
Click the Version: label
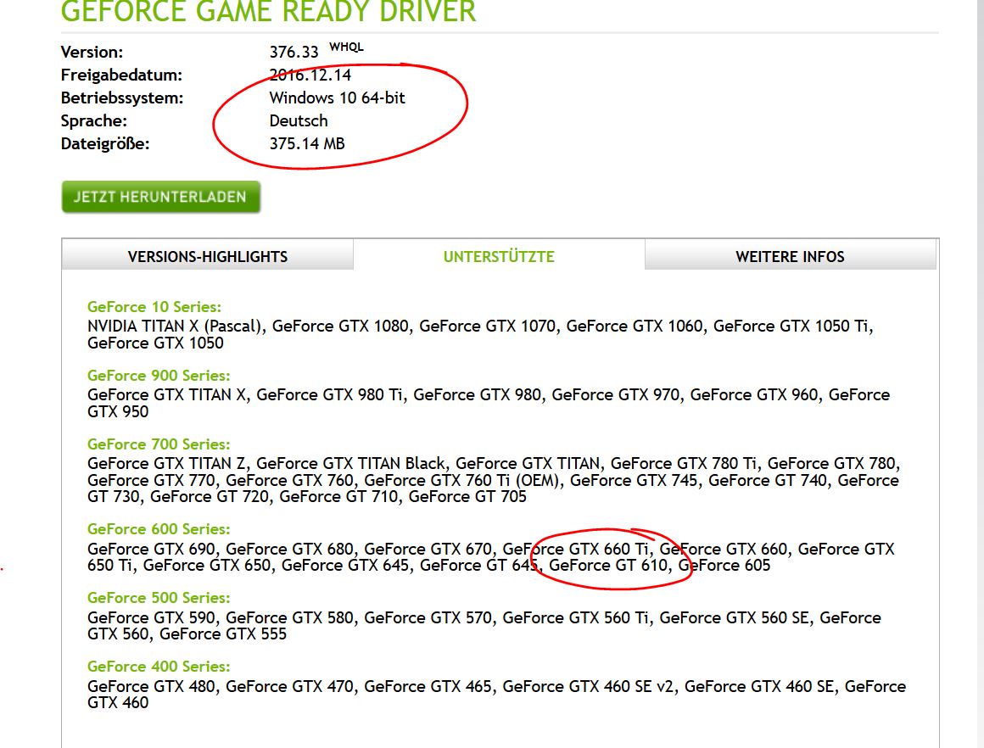pos(92,52)
